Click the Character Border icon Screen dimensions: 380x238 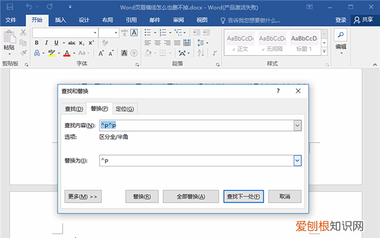134,32
